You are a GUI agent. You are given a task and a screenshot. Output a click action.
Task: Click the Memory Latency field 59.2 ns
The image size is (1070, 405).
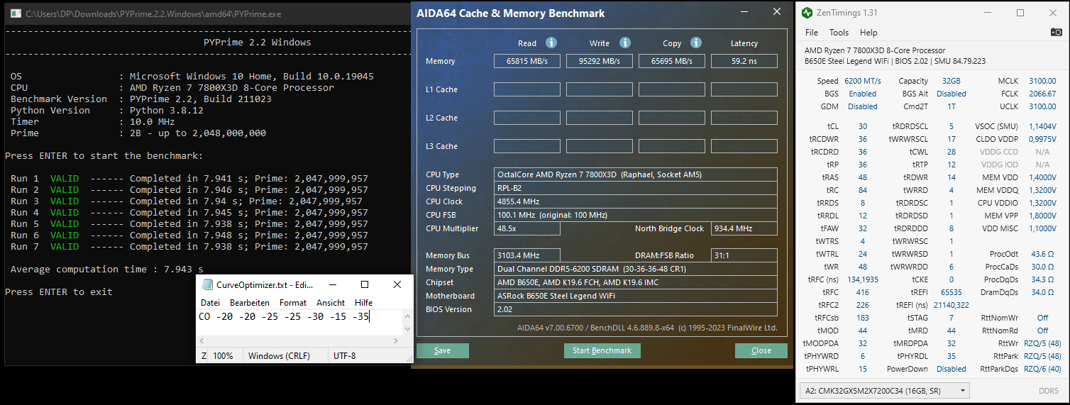click(x=744, y=61)
